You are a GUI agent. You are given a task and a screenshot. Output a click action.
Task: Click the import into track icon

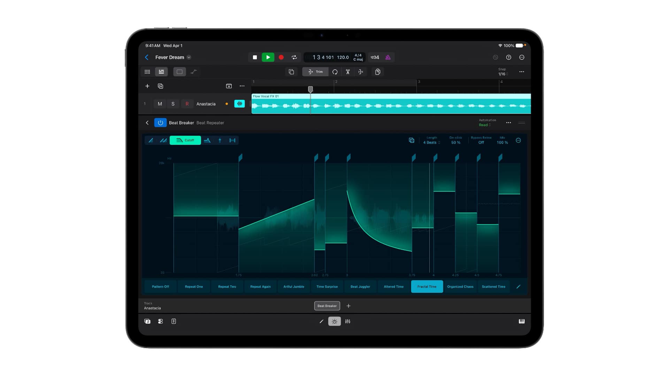coord(229,86)
